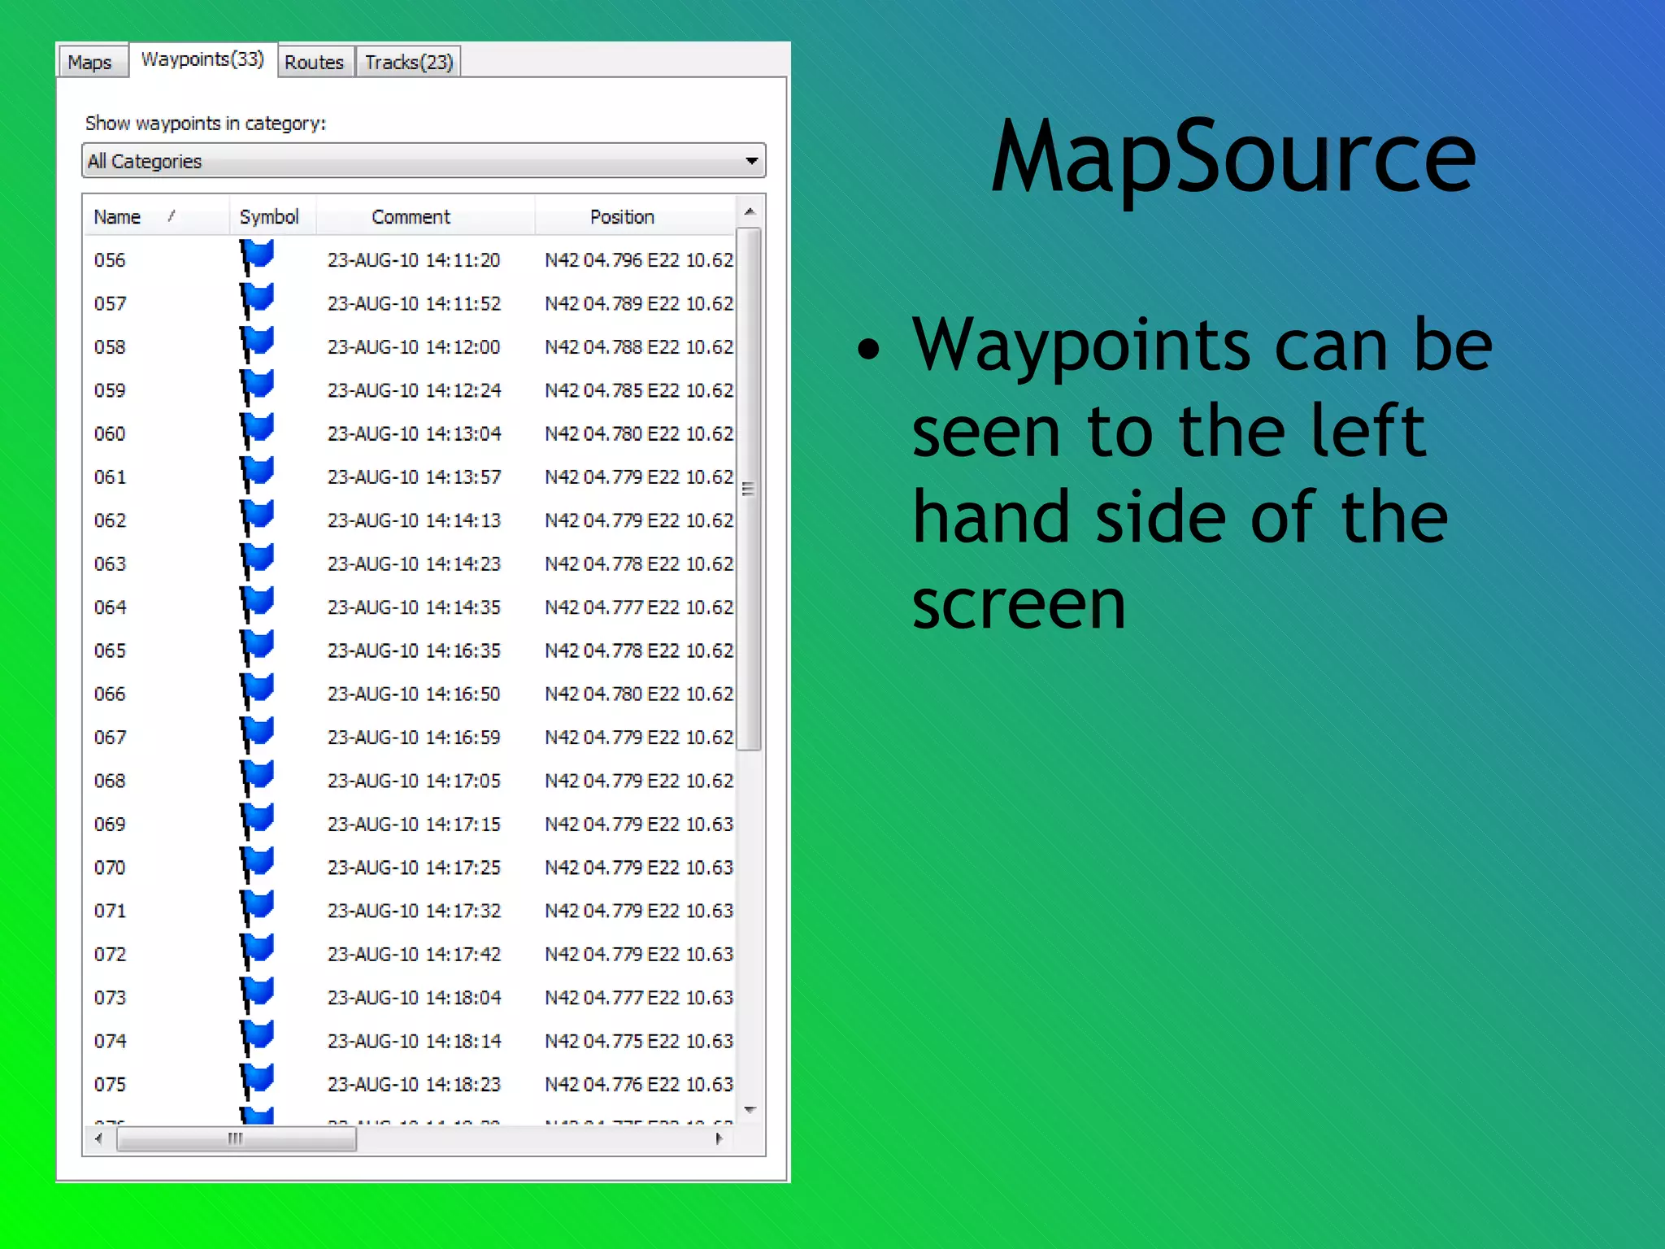Click the blue flag icon for waypoint 070
Image resolution: width=1665 pixels, height=1249 pixels.
[x=256, y=865]
